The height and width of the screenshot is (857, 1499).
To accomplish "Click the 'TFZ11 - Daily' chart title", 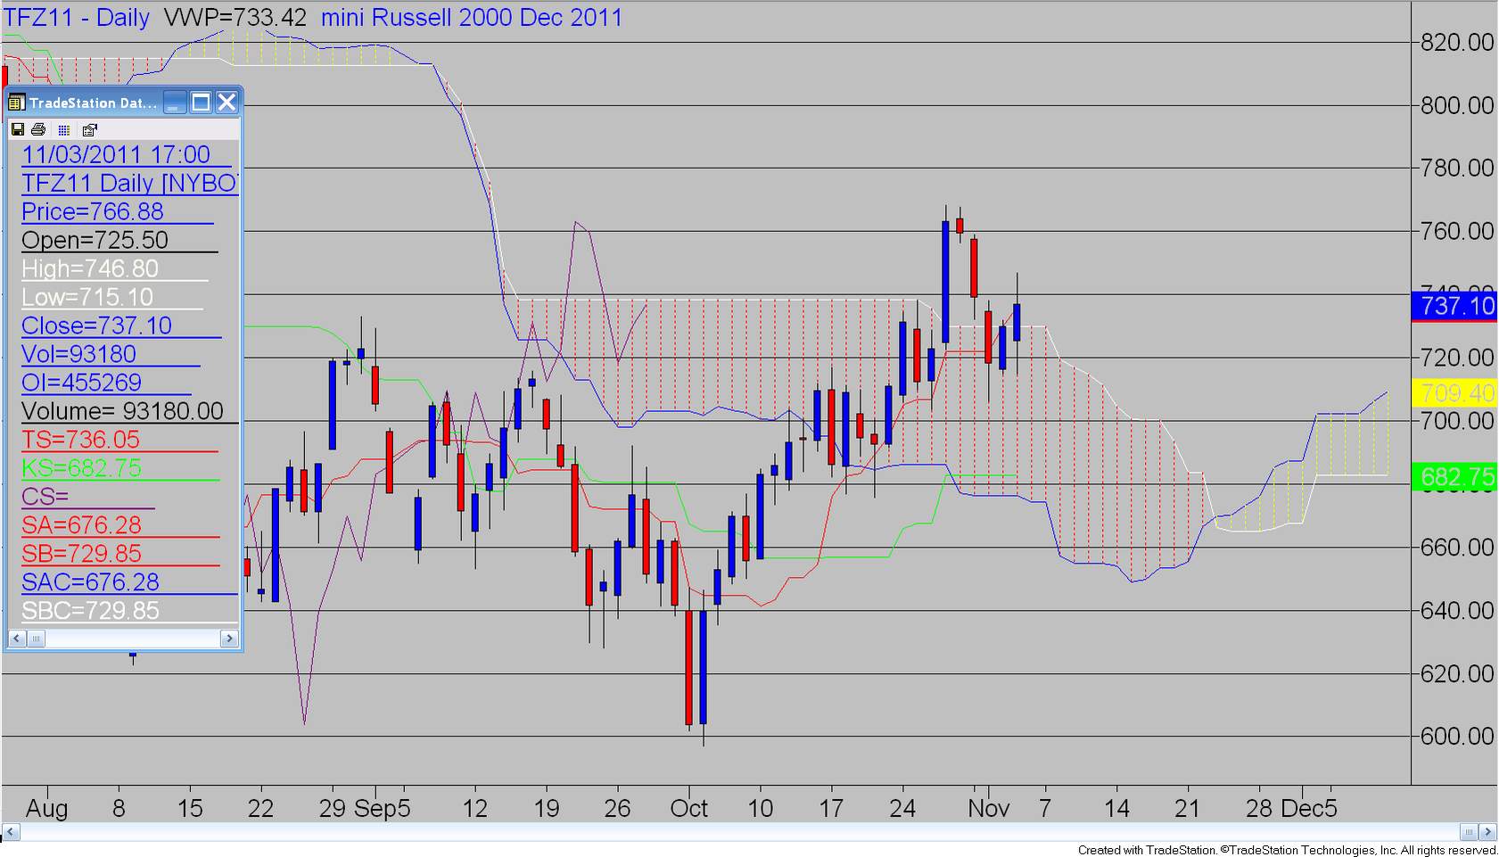I will [x=77, y=18].
